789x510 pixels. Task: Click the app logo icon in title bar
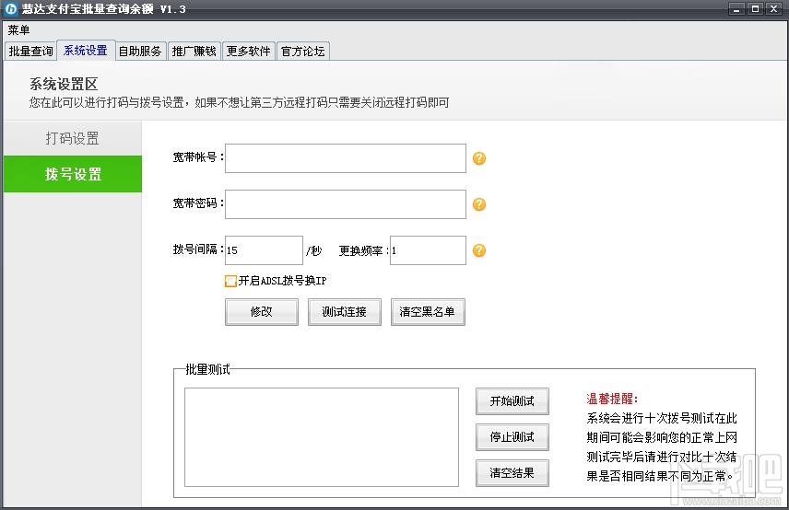[10, 8]
